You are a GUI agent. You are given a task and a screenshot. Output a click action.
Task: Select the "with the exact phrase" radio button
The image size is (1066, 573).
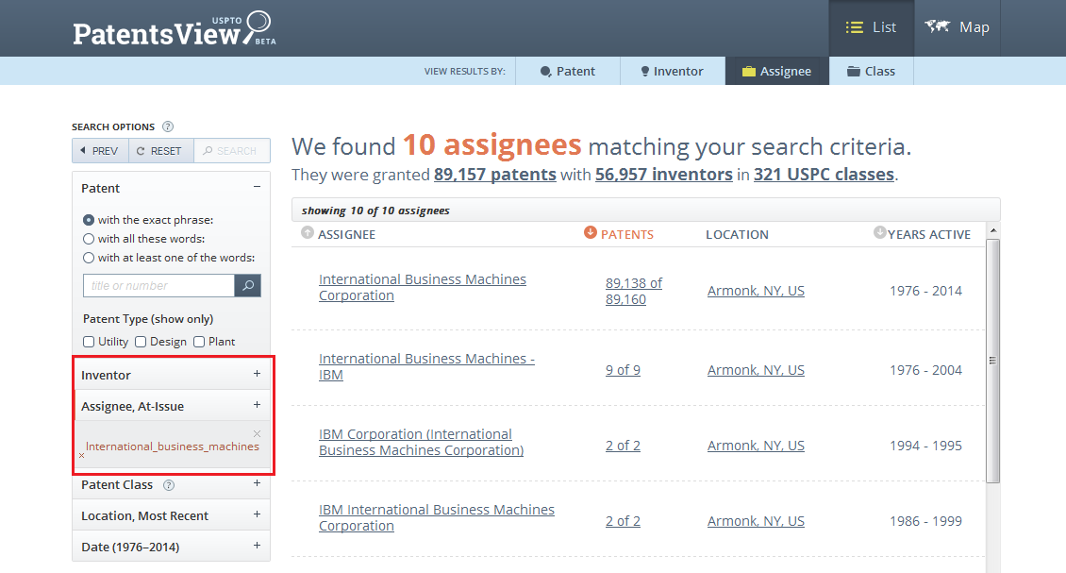click(x=89, y=220)
